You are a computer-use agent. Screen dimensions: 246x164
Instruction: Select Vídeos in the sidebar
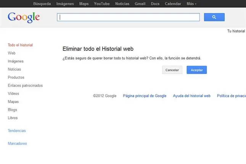click(x=13, y=93)
